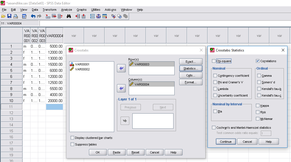Click the Find binoculars icon
The width and height of the screenshot is (291, 162).
pyautogui.click(x=69, y=17)
